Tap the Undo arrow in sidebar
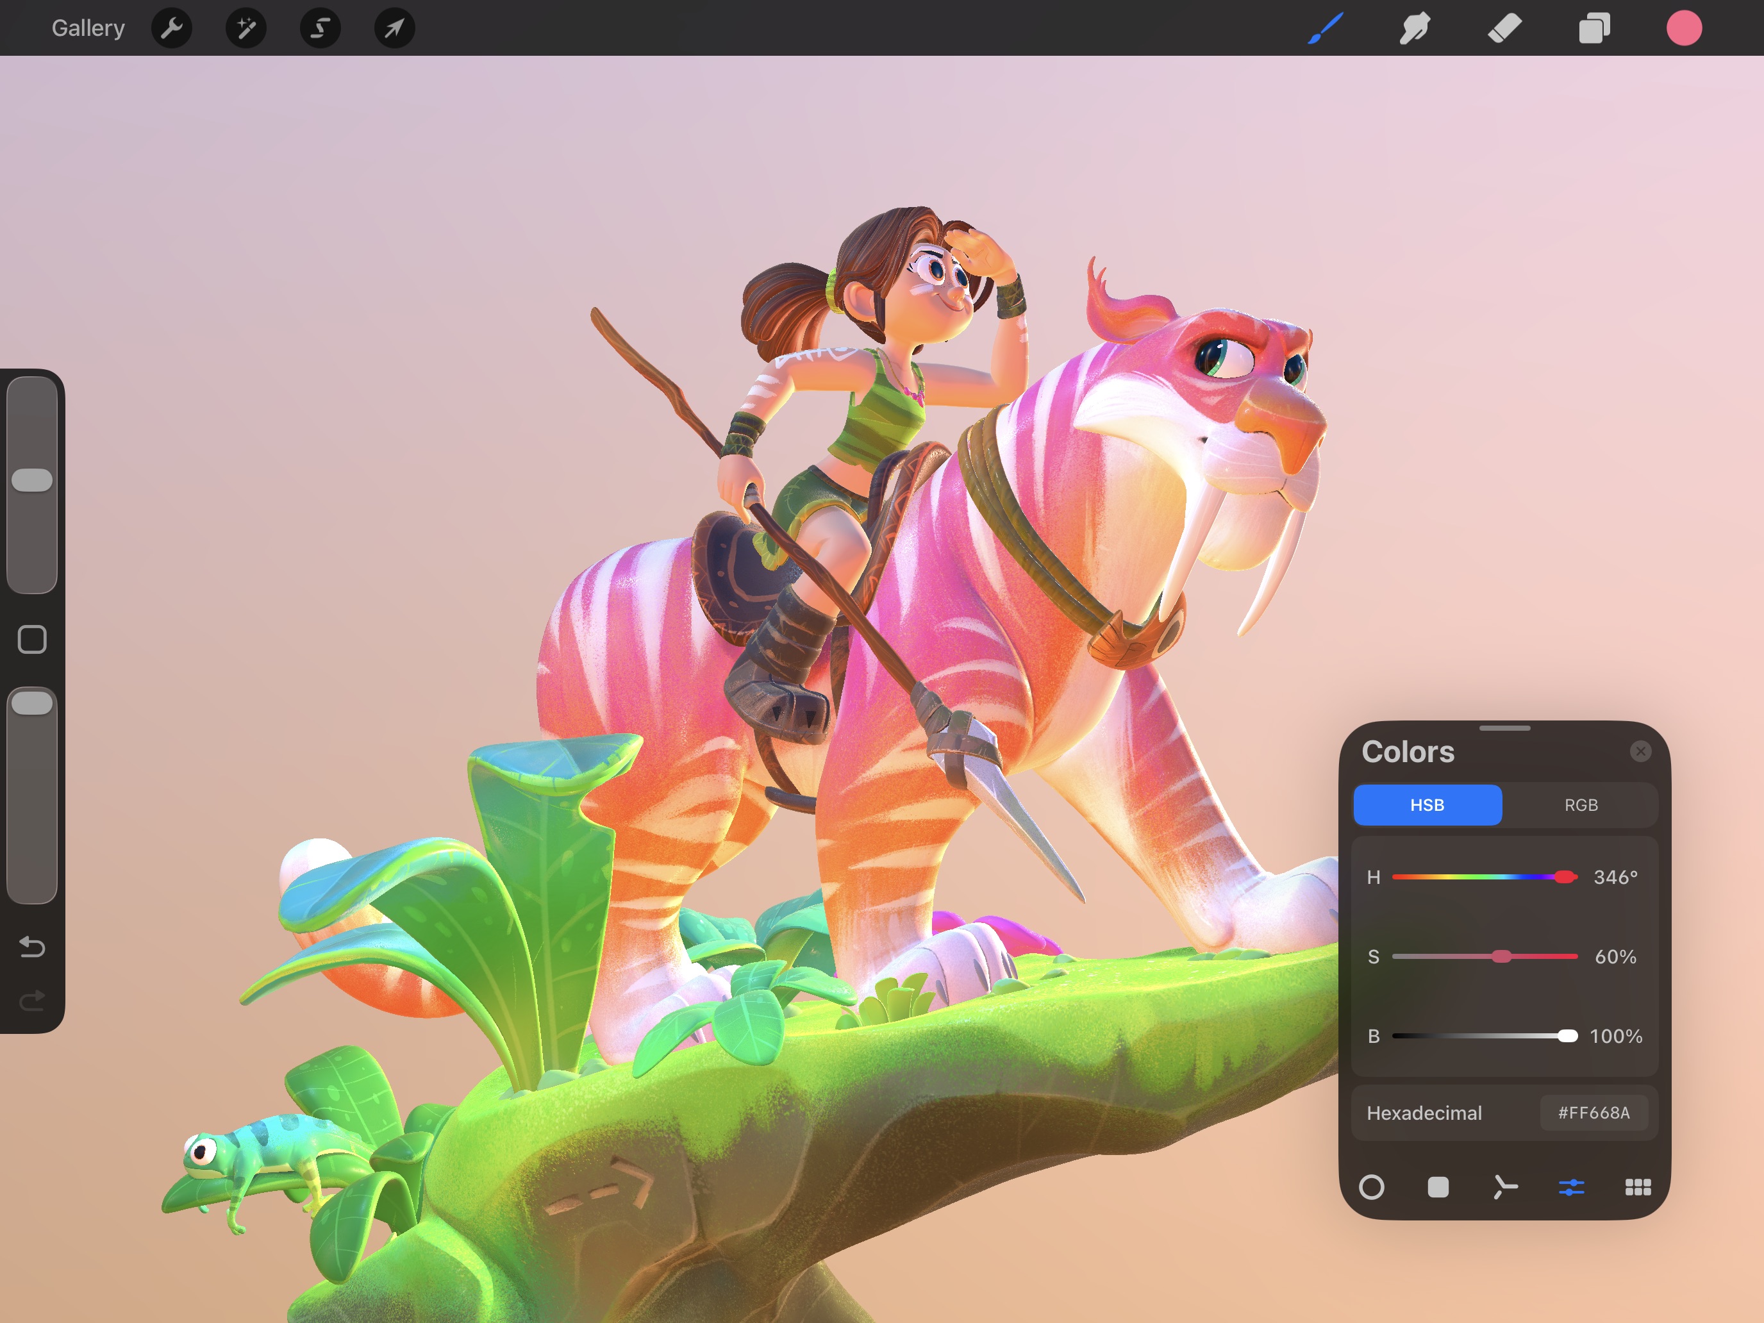The width and height of the screenshot is (1764, 1323). 32,947
